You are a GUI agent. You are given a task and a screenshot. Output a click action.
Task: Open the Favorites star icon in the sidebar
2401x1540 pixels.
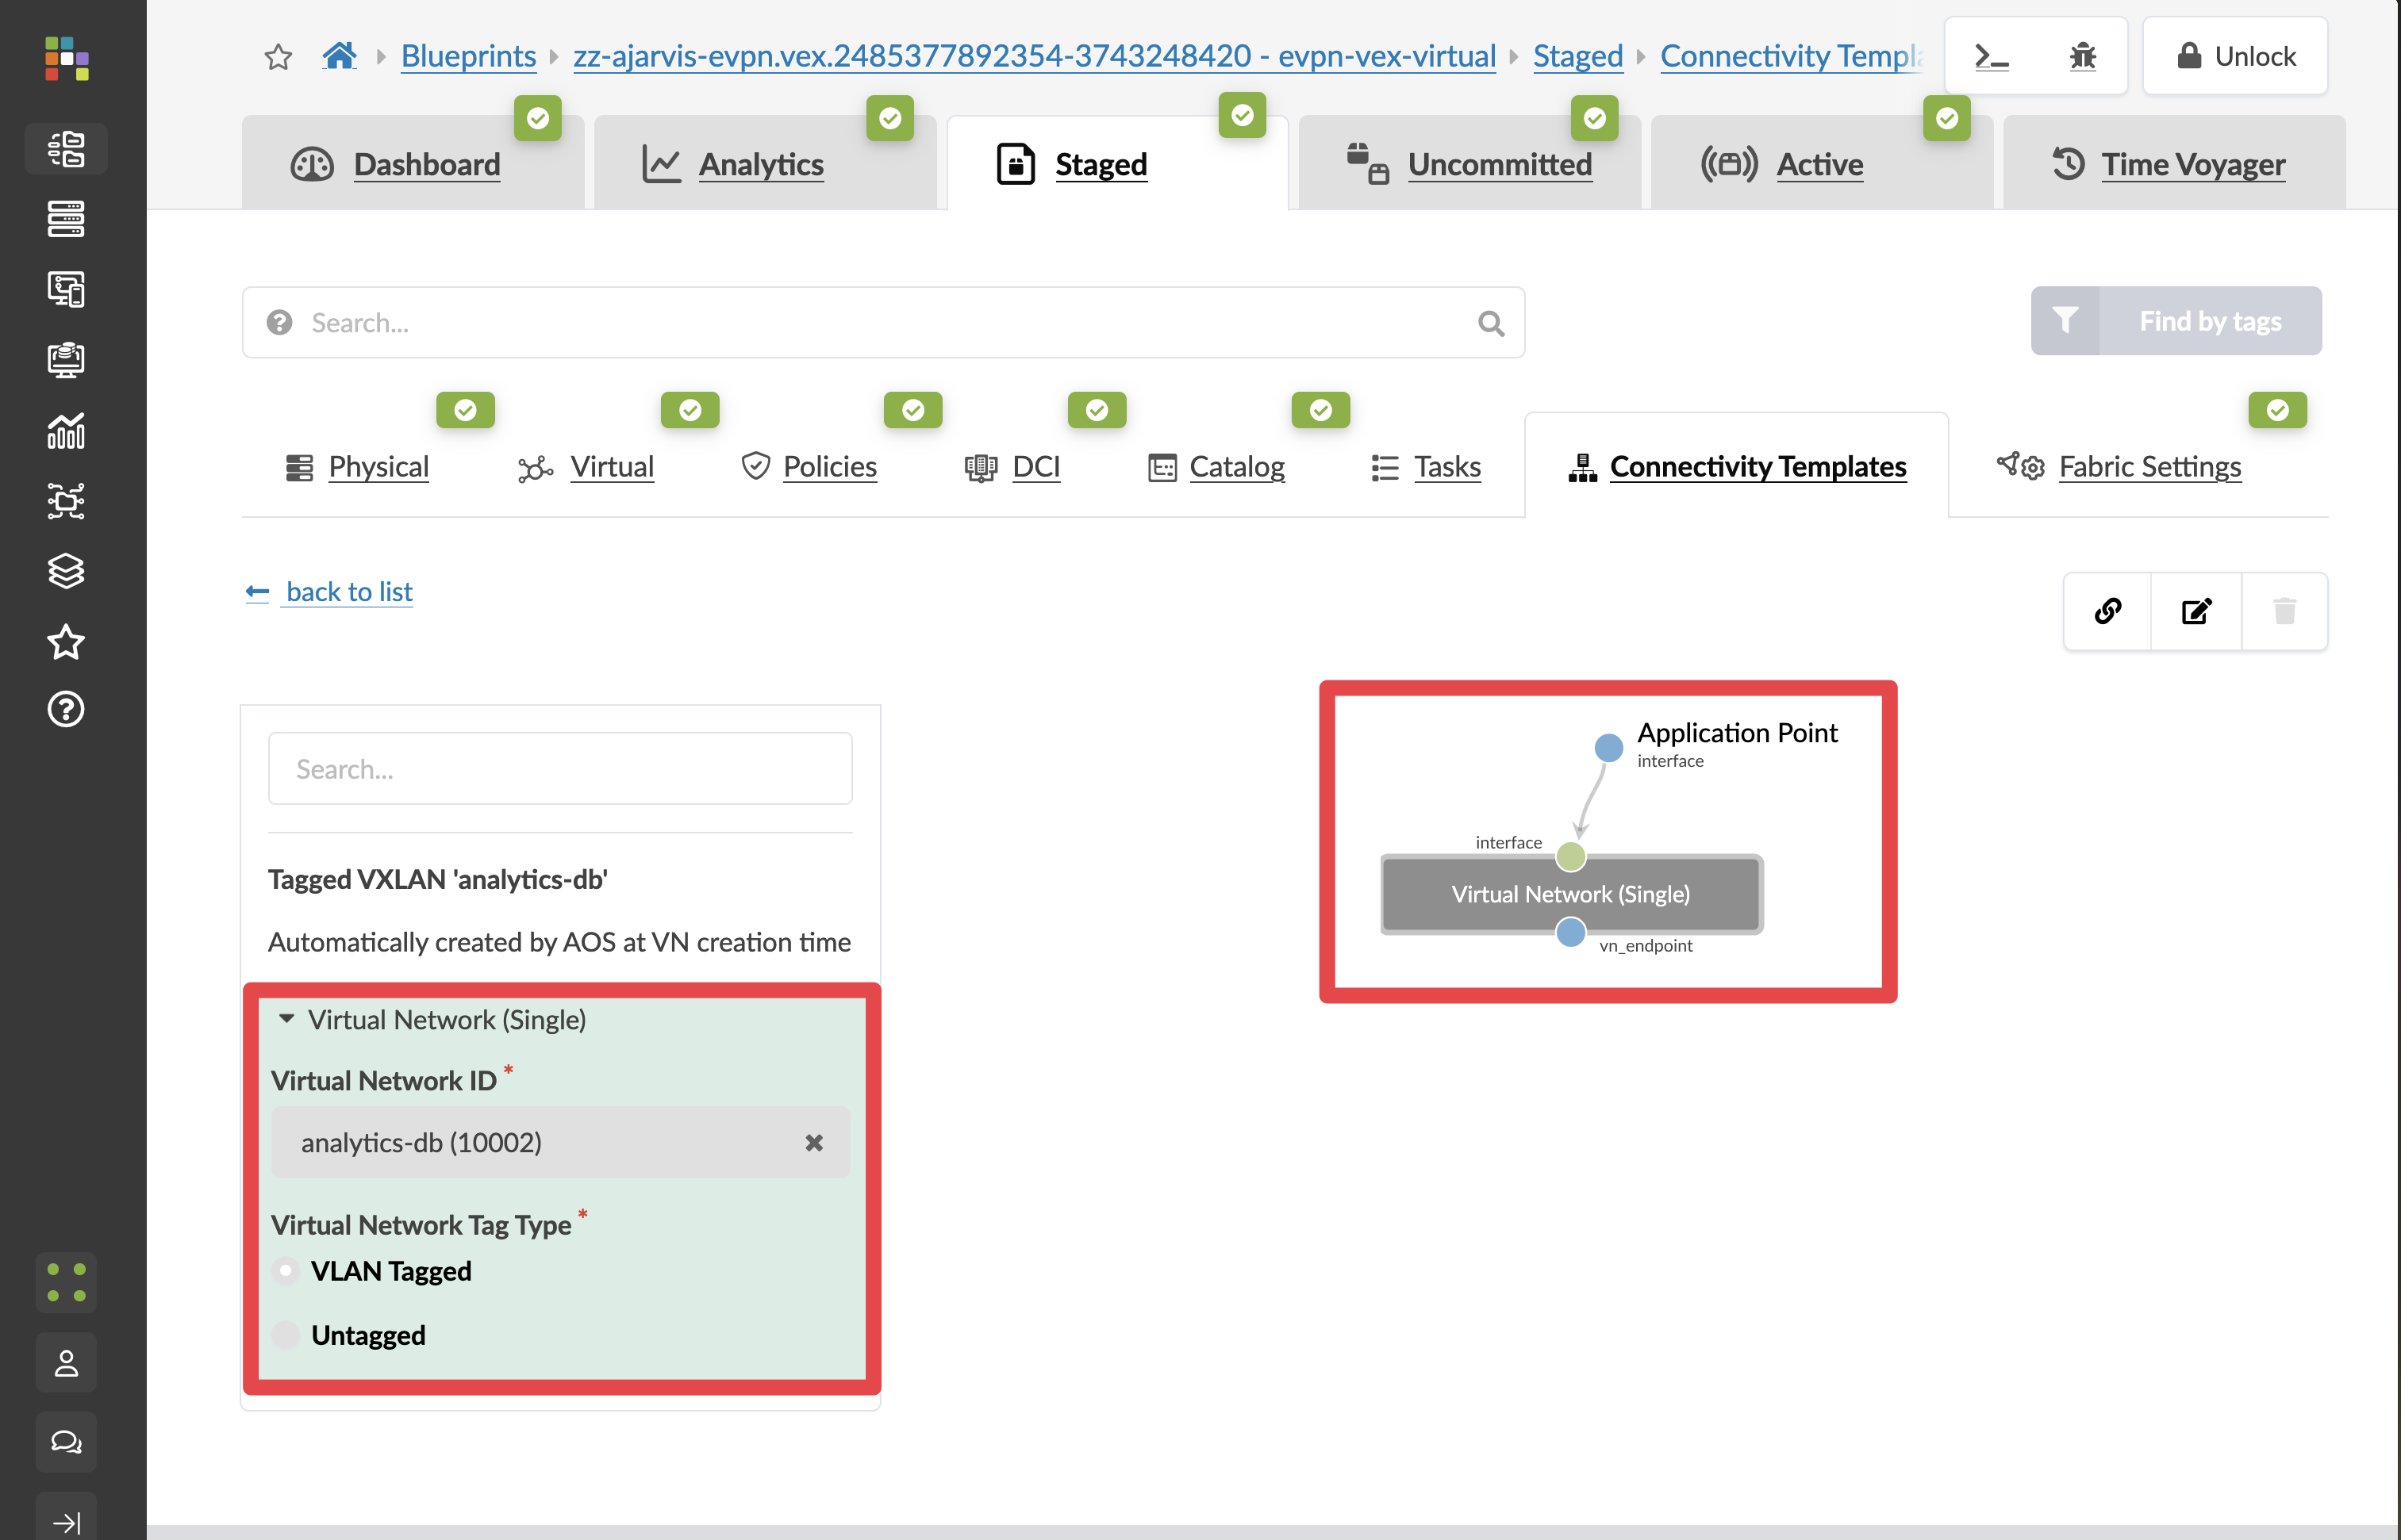[65, 642]
